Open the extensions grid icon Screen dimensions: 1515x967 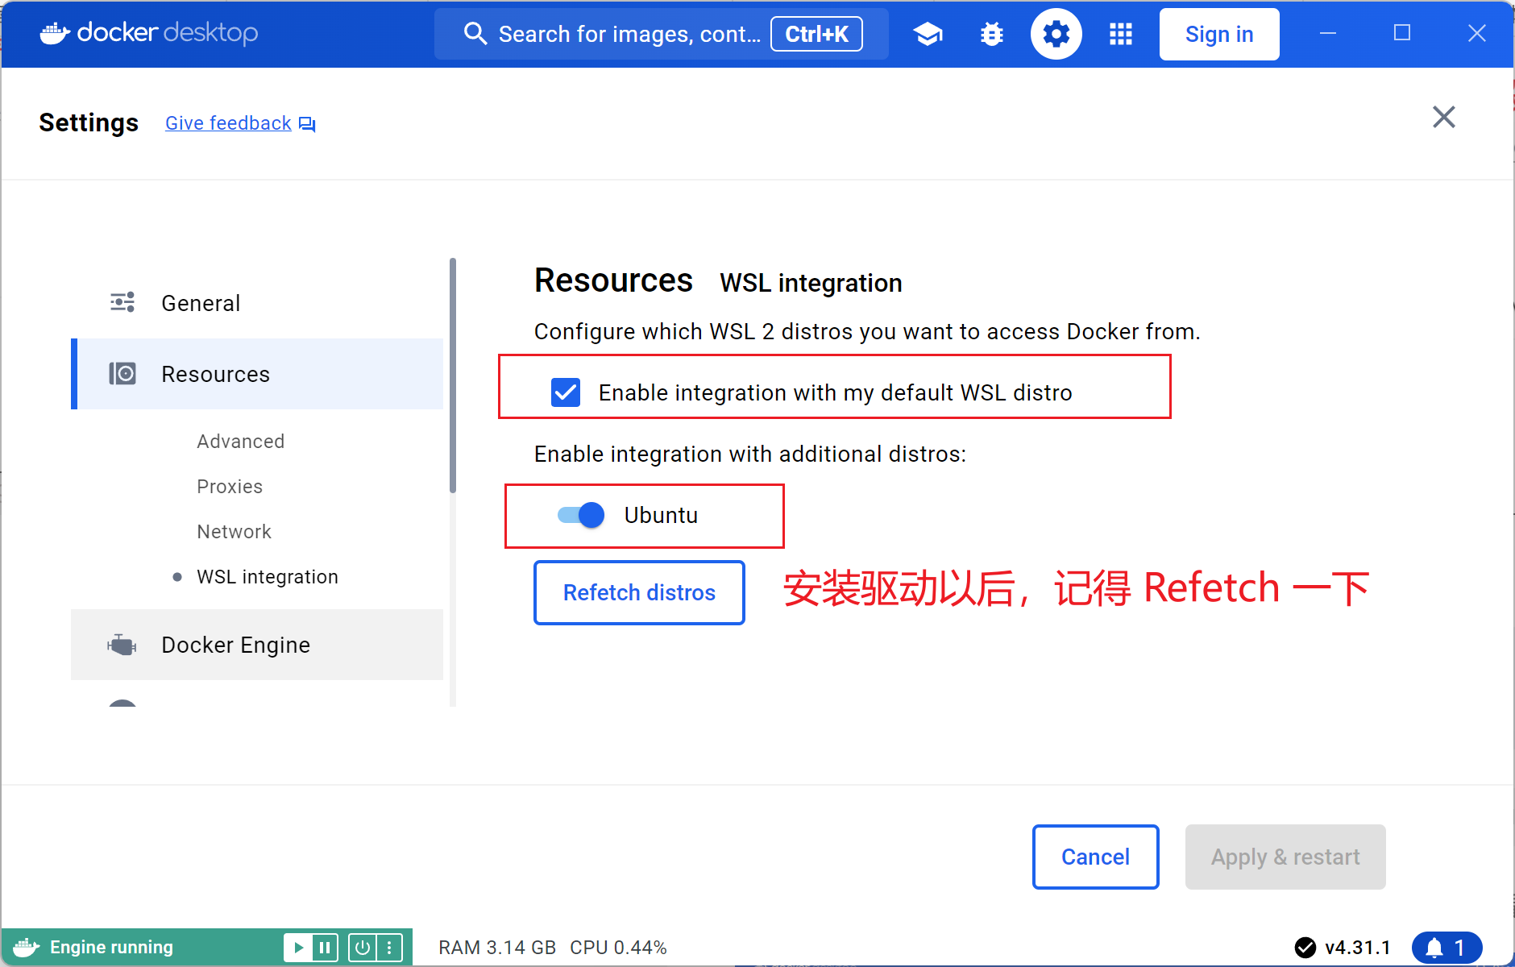click(1120, 34)
